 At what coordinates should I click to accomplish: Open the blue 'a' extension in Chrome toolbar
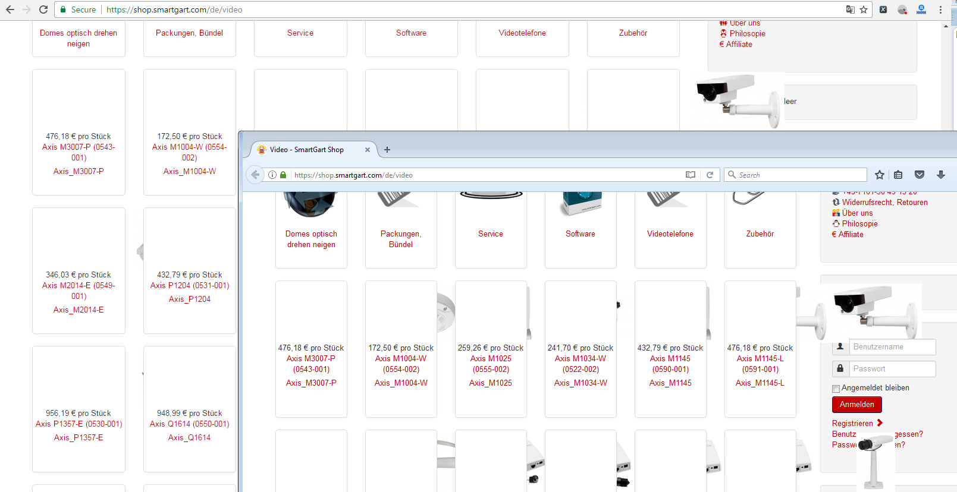(921, 10)
